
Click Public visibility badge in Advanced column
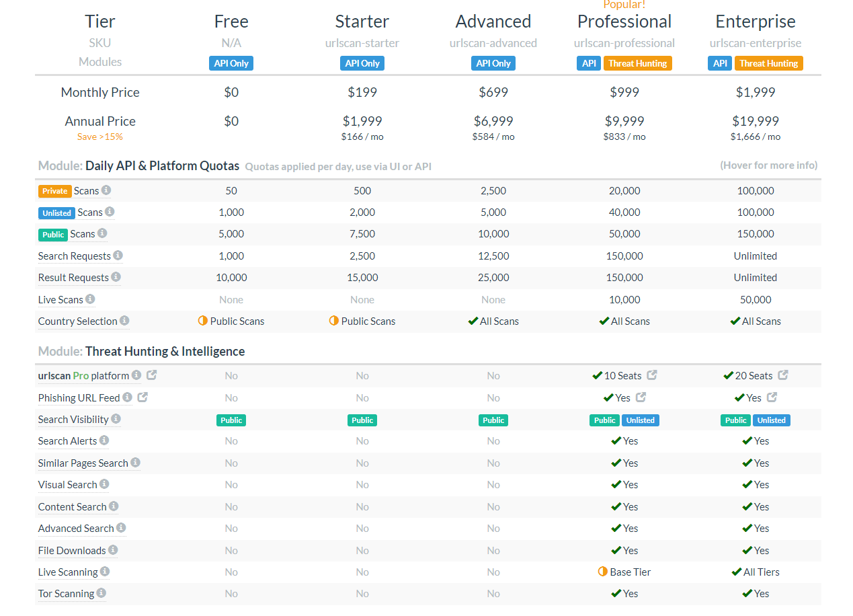click(493, 420)
